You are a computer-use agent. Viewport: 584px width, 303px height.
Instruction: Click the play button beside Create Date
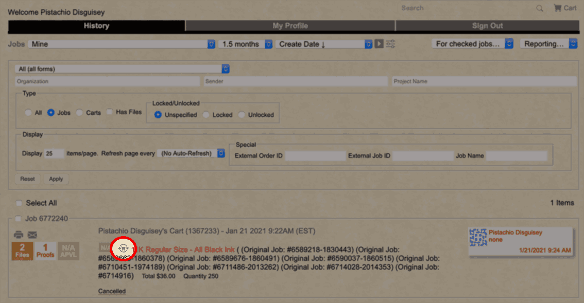379,44
